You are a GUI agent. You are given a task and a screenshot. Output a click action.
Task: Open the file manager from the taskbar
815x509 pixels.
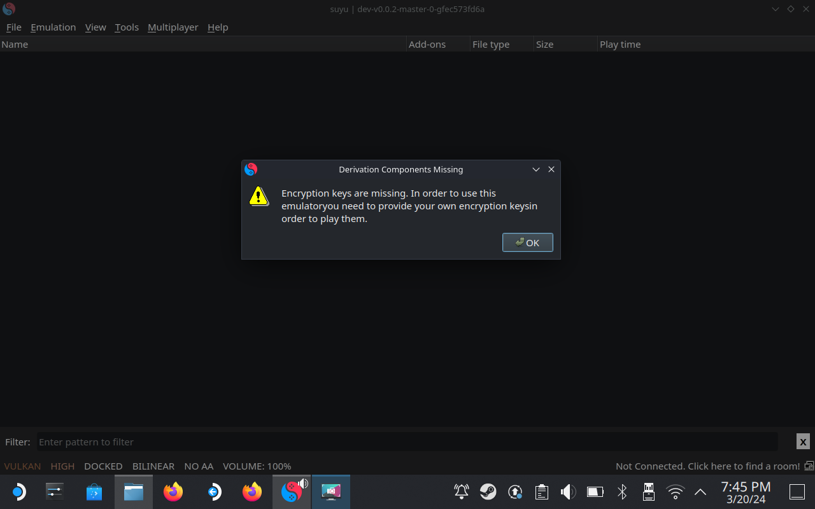[134, 492]
